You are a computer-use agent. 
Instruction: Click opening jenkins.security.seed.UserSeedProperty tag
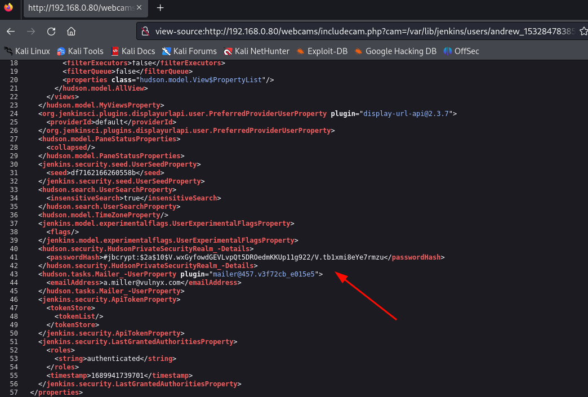click(x=119, y=164)
